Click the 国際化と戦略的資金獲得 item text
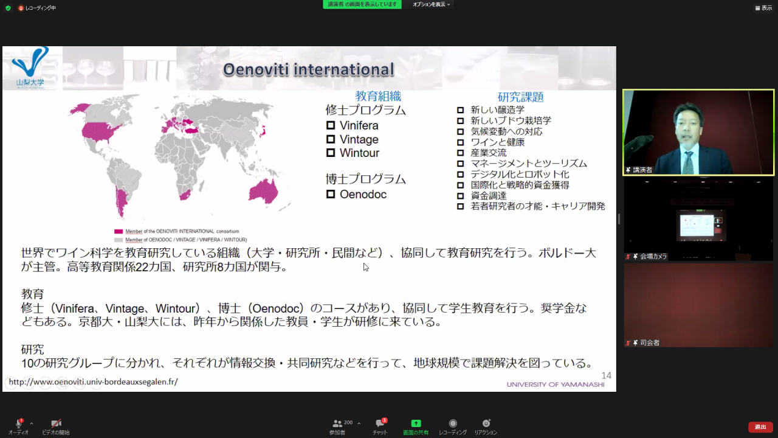 point(520,185)
